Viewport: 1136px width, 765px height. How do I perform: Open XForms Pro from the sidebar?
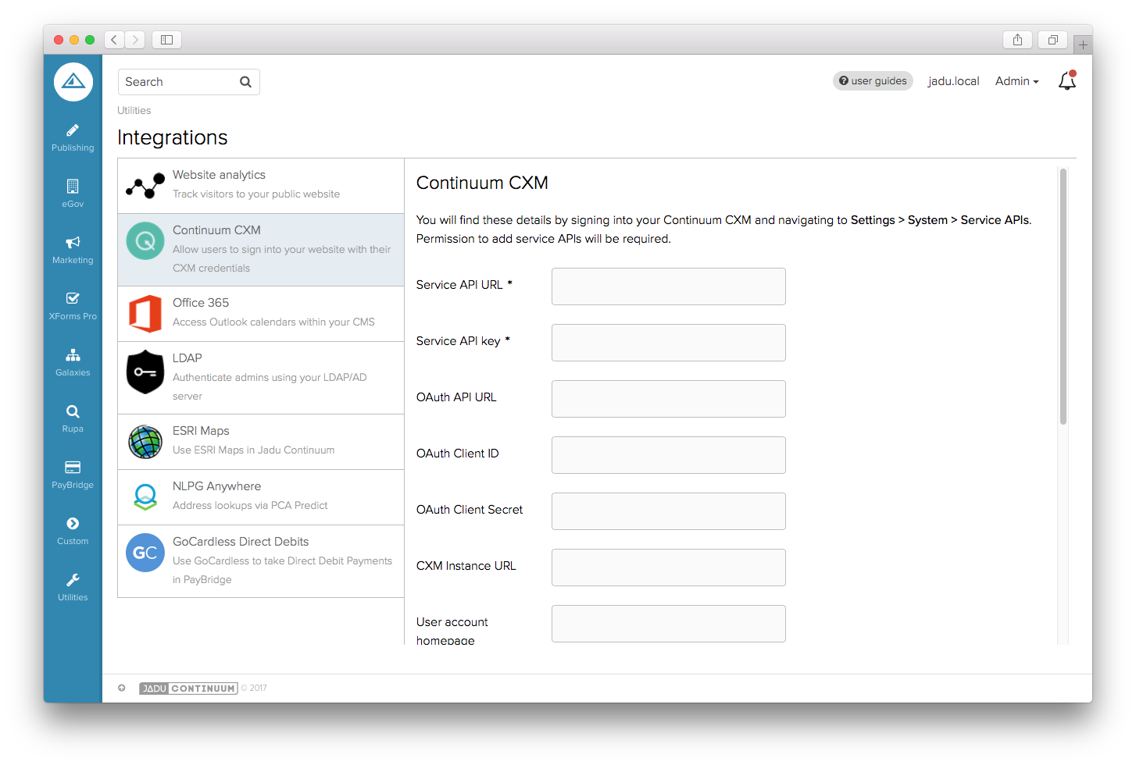73,304
